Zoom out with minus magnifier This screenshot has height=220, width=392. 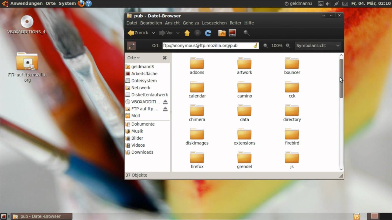click(x=266, y=46)
